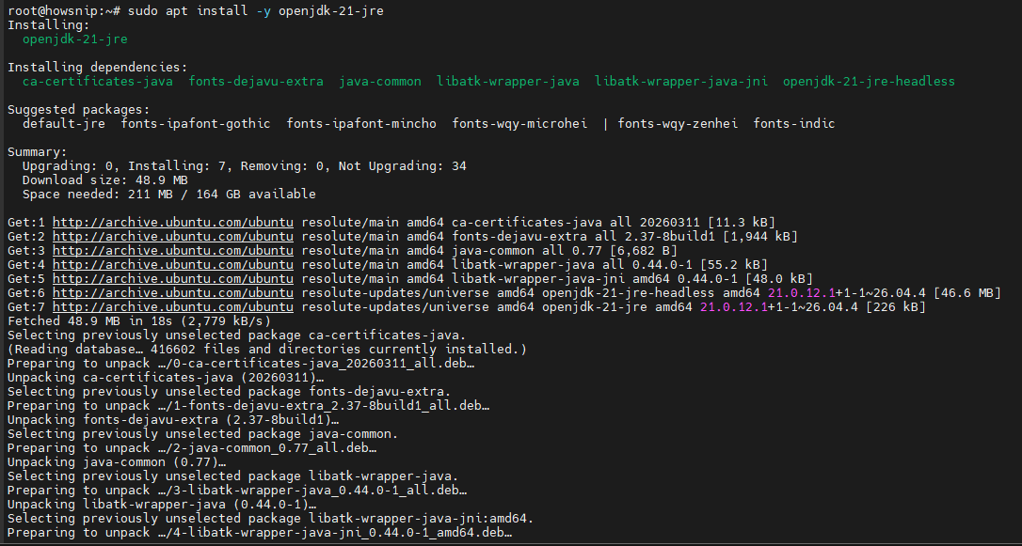The image size is (1022, 546).
Task: Click the 'Upgrading: 0, Installing: 7' summary line
Action: tap(245, 166)
